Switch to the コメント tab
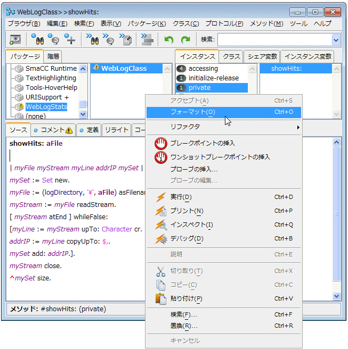This screenshot has width=348, height=349. pyautogui.click(x=52, y=130)
